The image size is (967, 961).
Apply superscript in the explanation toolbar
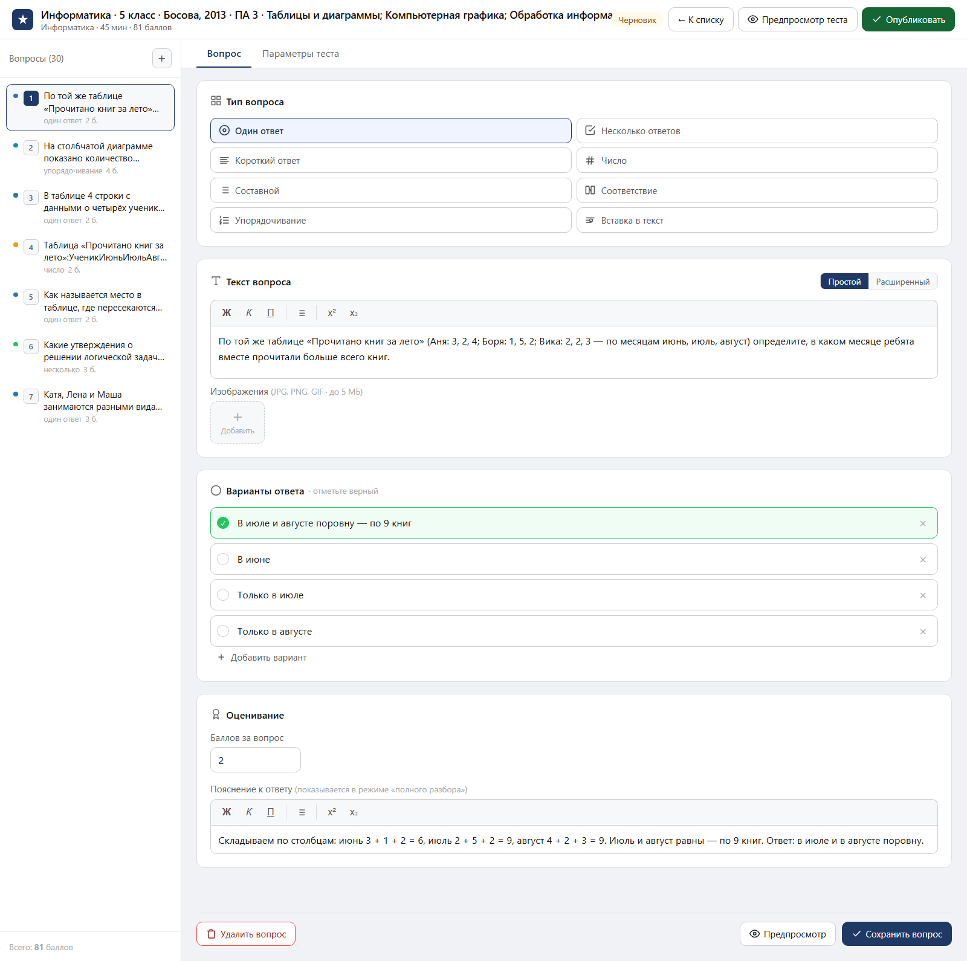click(x=332, y=812)
